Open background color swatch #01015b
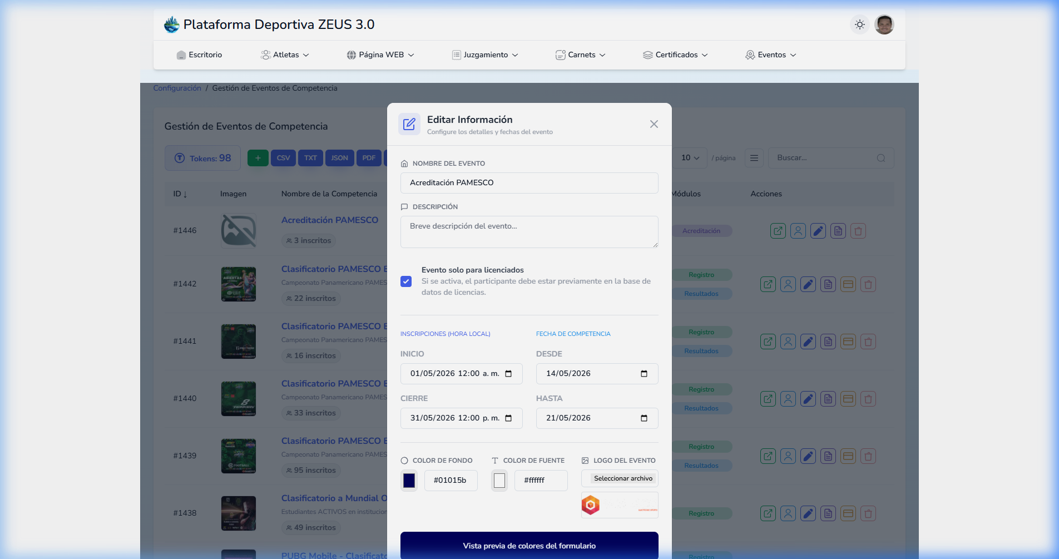This screenshot has height=559, width=1059. click(409, 481)
